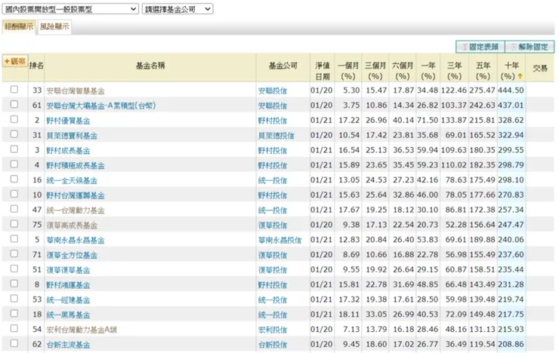
Task: Open the 華南永昌永昌基金 fund link
Action: coord(75,240)
